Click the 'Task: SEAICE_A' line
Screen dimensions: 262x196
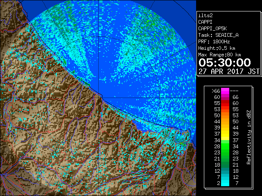click(218, 35)
